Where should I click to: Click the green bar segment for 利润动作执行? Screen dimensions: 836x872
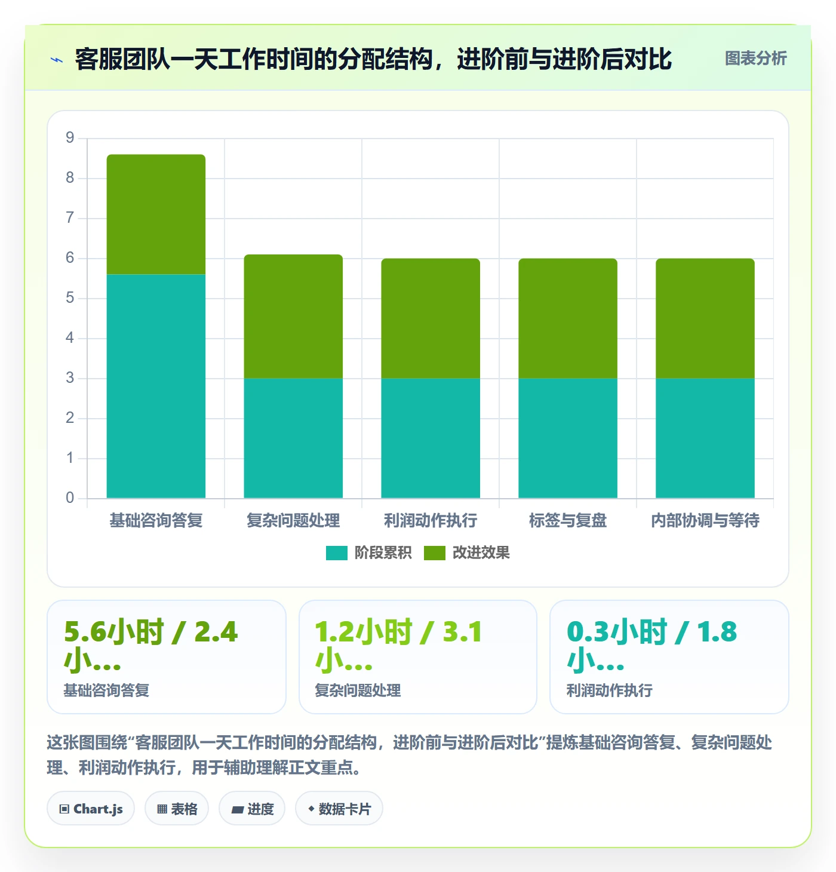tap(431, 318)
